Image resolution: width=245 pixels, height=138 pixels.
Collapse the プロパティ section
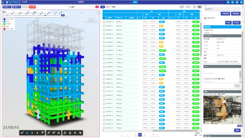(x=239, y=36)
